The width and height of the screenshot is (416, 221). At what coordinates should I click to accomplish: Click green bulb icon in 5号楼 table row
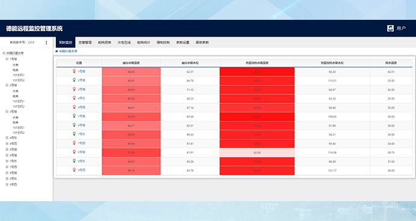(74, 116)
